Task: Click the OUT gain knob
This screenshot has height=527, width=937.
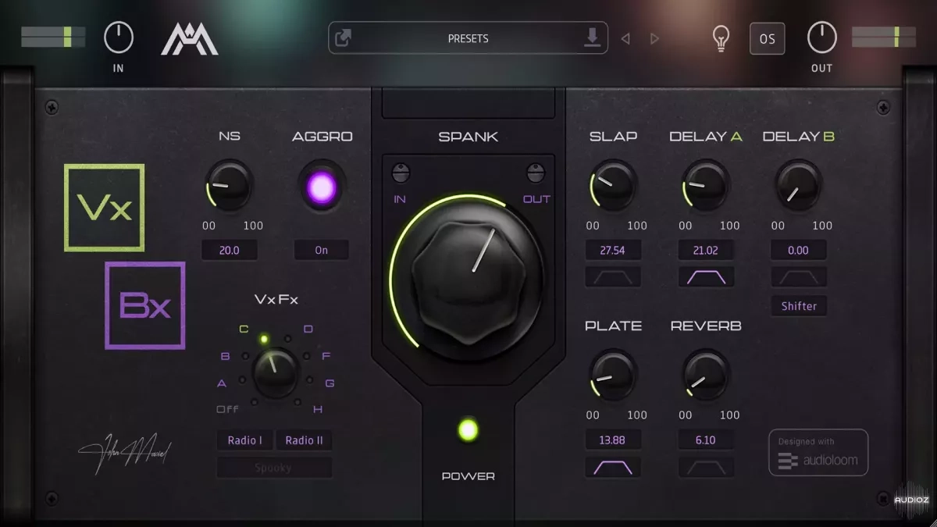Action: click(x=822, y=37)
